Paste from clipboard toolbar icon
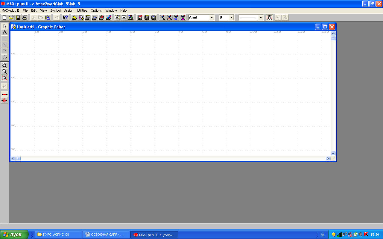Image resolution: width=383 pixels, height=239 pixels. tap(47, 18)
